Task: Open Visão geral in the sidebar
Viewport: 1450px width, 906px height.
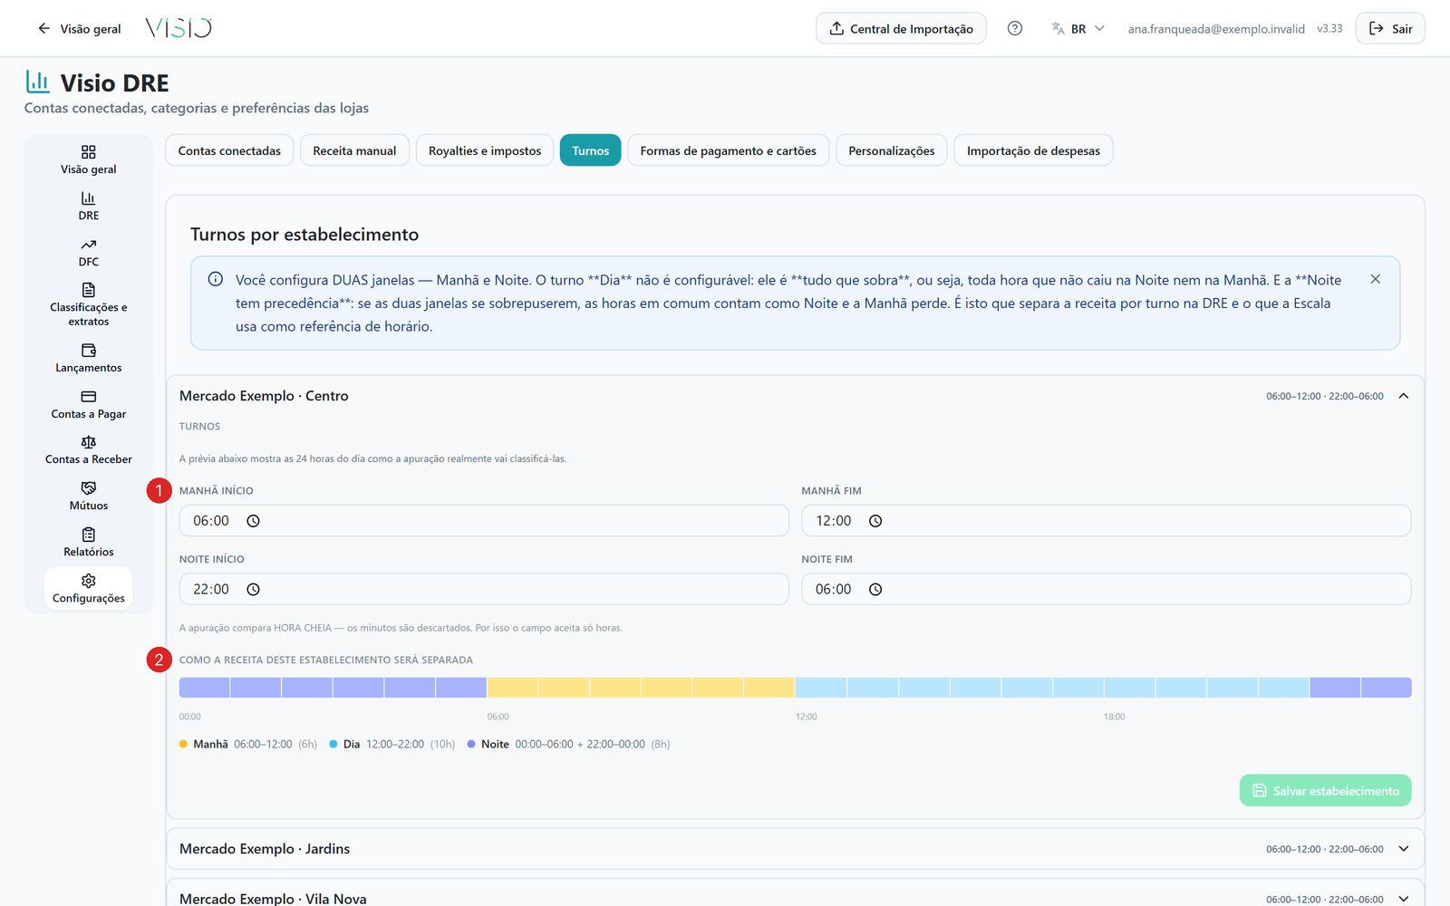Action: [89, 159]
